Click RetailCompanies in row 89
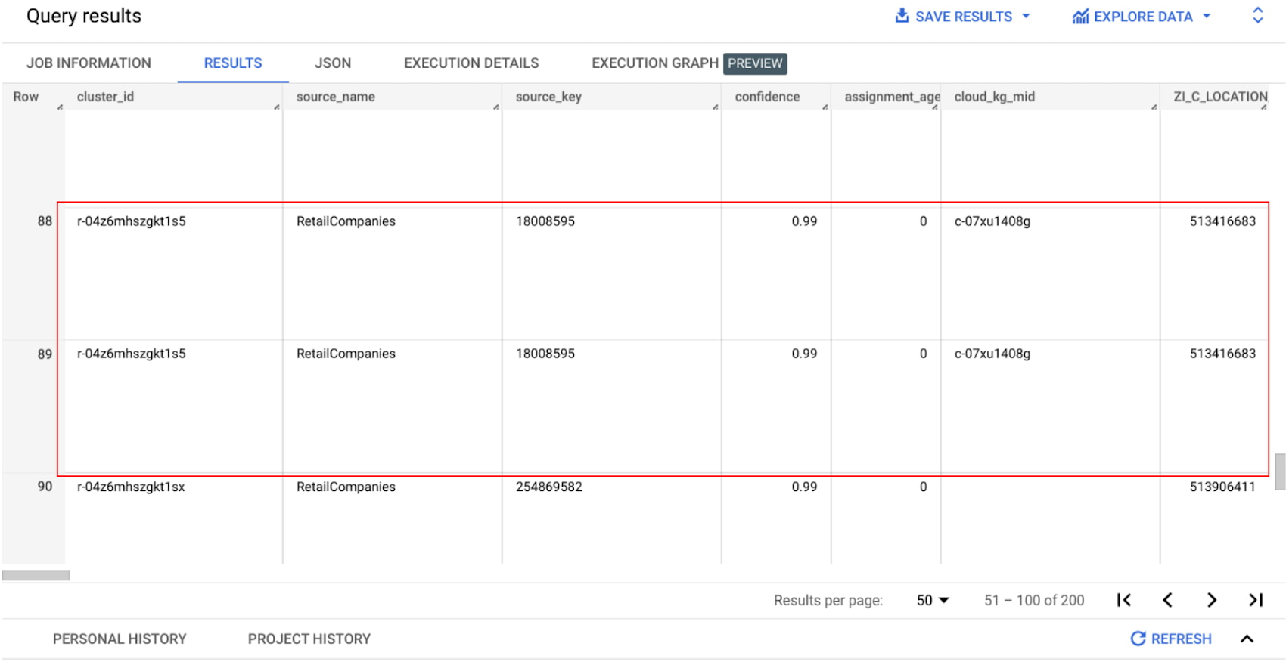The image size is (1286, 668). pyautogui.click(x=346, y=354)
